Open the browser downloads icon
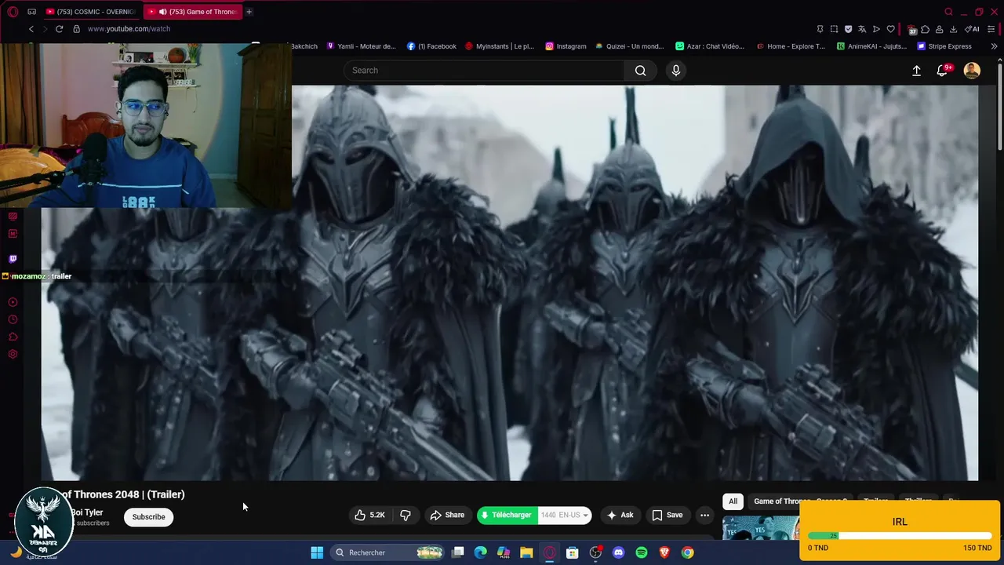The width and height of the screenshot is (1004, 565). 953,29
